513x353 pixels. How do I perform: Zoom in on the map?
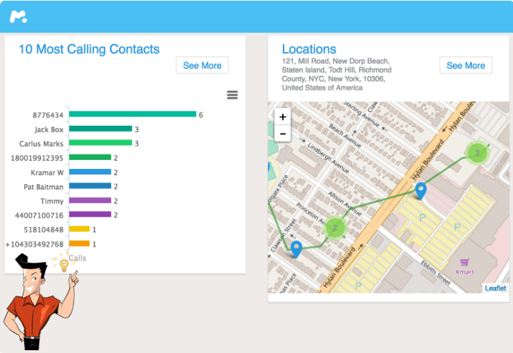pyautogui.click(x=282, y=117)
